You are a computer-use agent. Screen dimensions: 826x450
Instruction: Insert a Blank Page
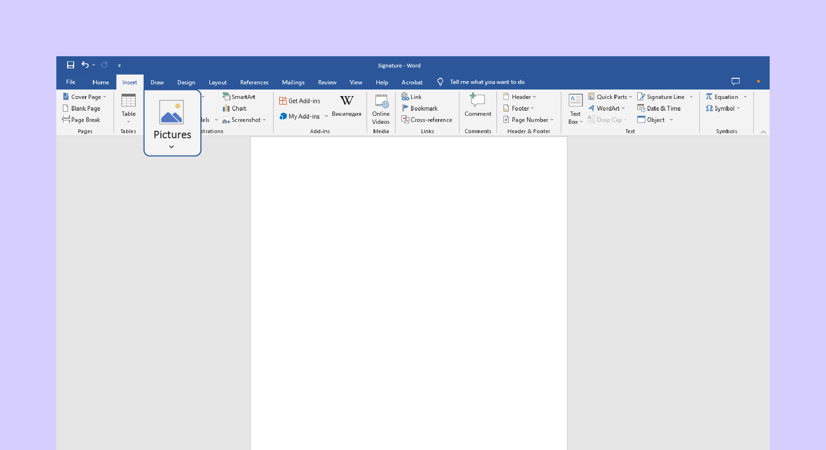tap(82, 108)
